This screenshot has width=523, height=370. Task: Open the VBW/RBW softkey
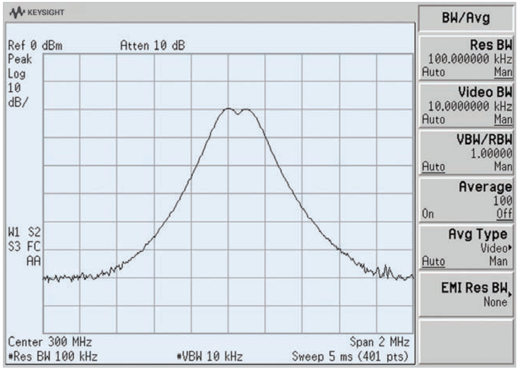[x=466, y=153]
